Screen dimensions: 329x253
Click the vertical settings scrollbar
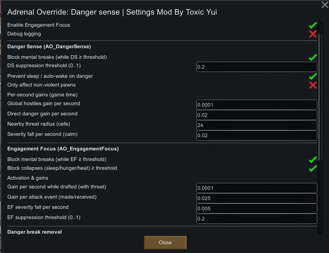pos(321,95)
